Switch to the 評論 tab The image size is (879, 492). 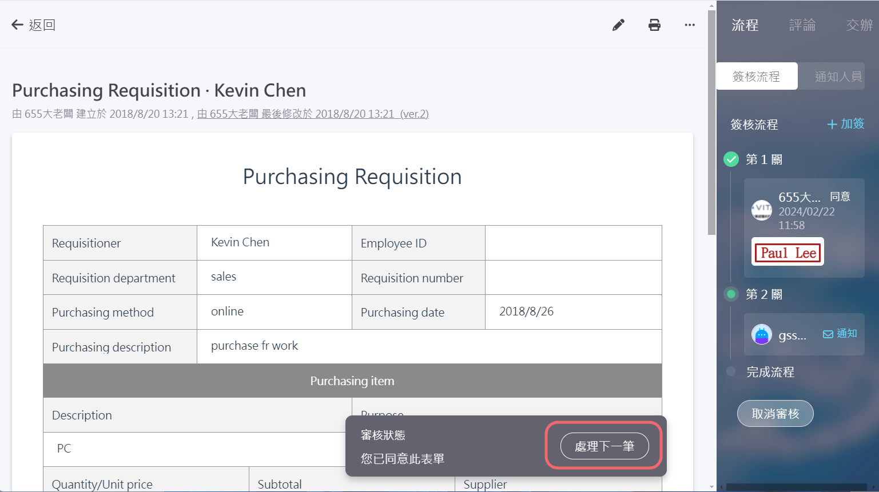click(x=802, y=25)
